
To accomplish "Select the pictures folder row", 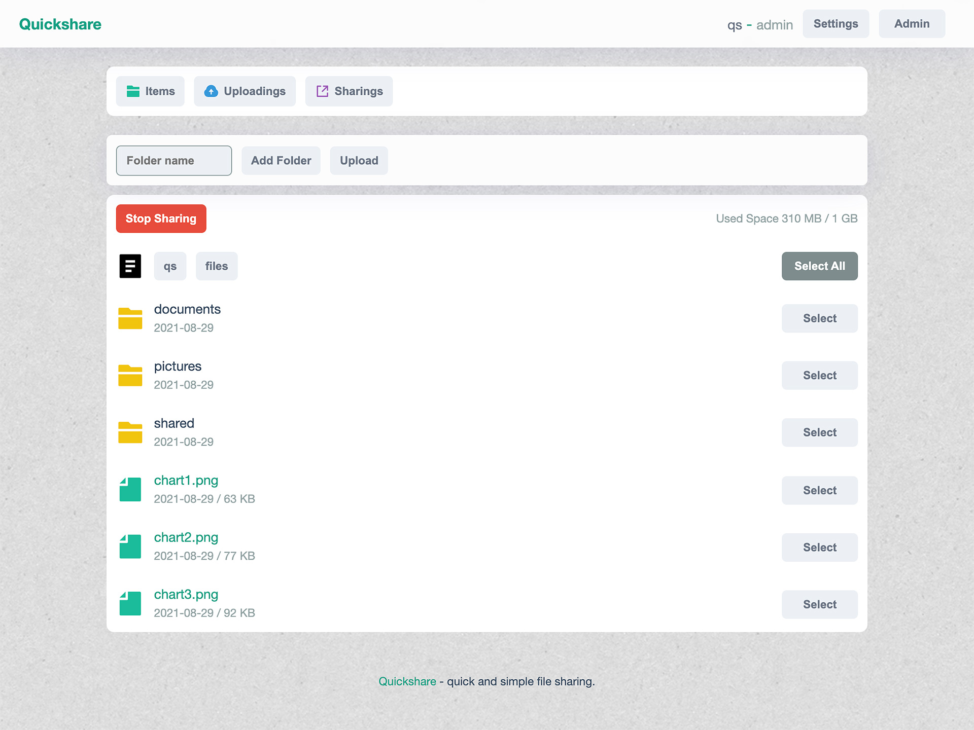I will pyautogui.click(x=820, y=376).
